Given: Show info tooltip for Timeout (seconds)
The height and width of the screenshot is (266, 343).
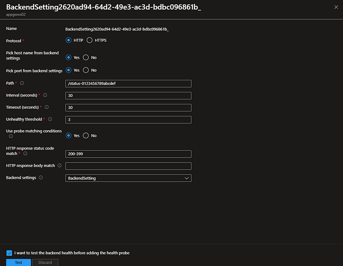Looking at the screenshot, I should [47, 107].
